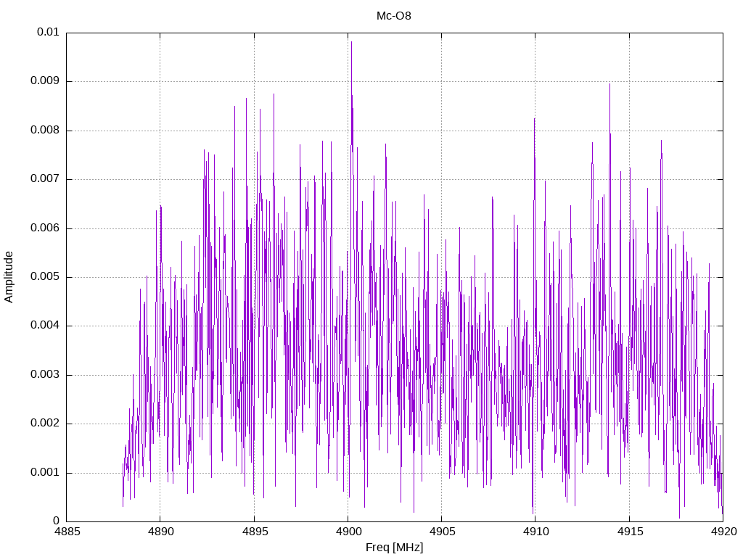Screen dimensions: 743x557
Task: Click the y-axis tick label 0.003
Action: pos(45,375)
